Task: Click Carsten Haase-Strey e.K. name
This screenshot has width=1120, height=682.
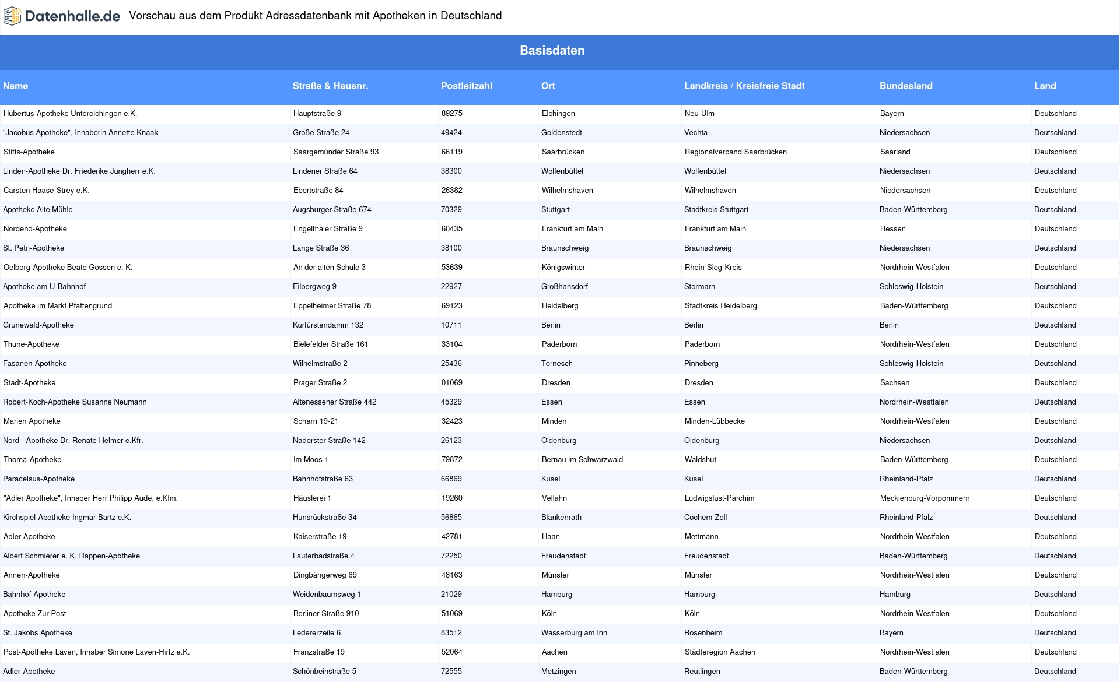Action: pos(47,191)
